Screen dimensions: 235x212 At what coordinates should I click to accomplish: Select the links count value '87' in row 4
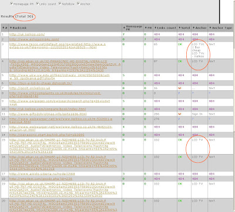pyautogui.click(x=156, y=61)
